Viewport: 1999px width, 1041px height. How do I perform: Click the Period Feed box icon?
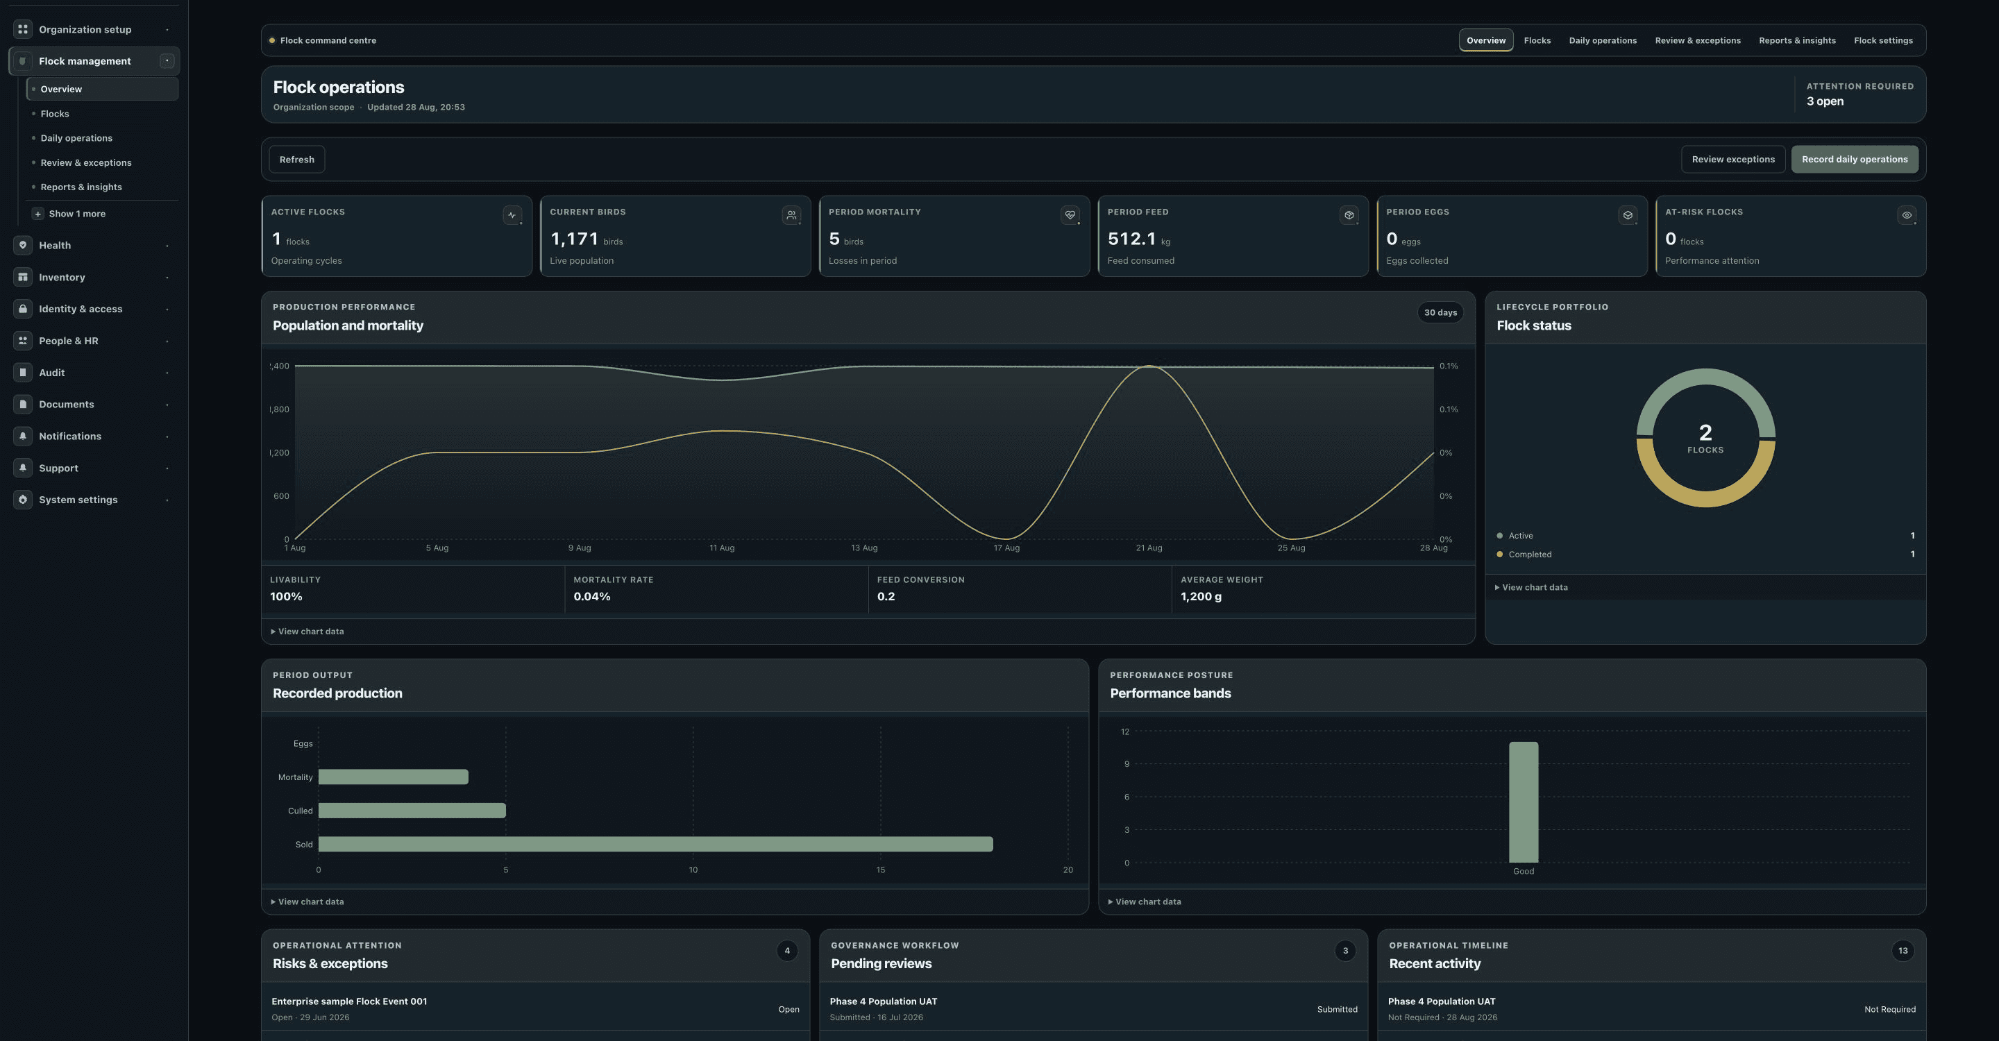click(x=1349, y=216)
